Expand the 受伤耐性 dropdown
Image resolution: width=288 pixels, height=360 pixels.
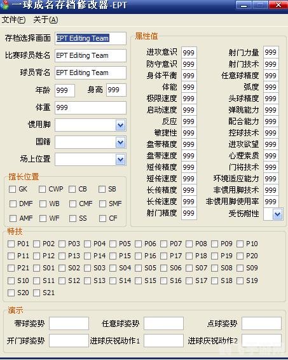click(277, 214)
